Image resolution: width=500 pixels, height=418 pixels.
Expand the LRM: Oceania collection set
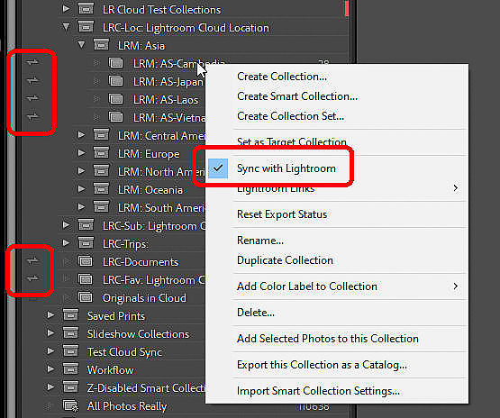click(x=81, y=189)
